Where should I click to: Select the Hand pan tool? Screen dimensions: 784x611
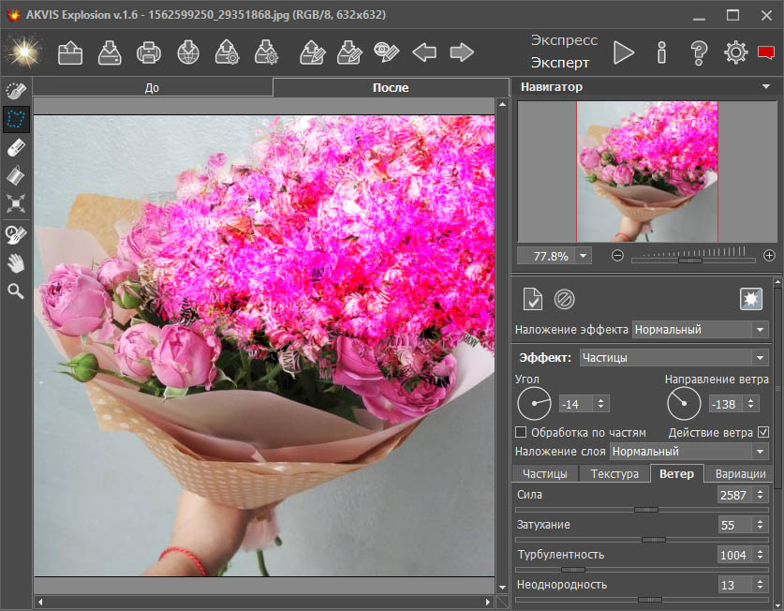16,262
